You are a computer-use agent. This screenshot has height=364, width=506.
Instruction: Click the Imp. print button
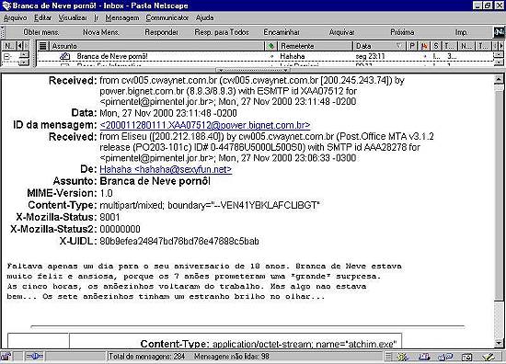(x=461, y=32)
